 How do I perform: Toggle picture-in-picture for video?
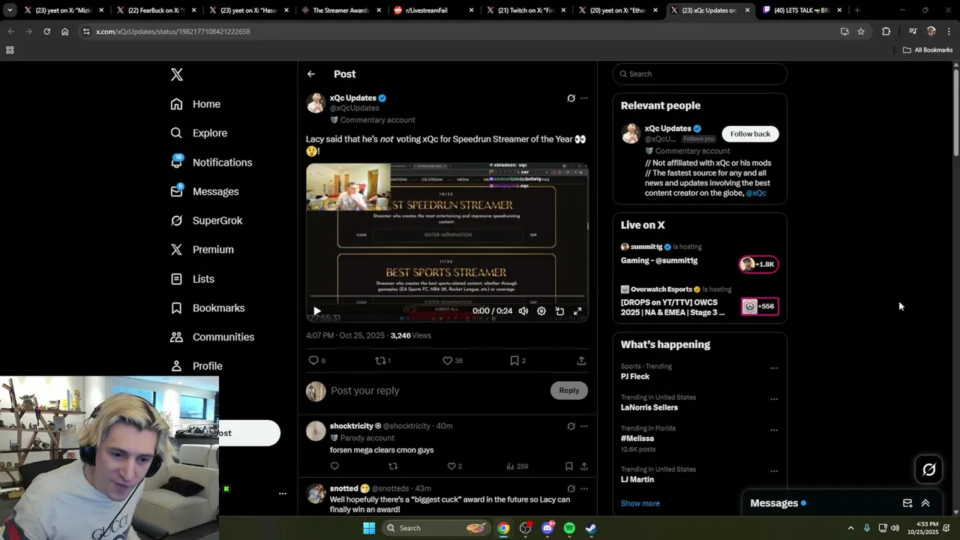pos(559,311)
